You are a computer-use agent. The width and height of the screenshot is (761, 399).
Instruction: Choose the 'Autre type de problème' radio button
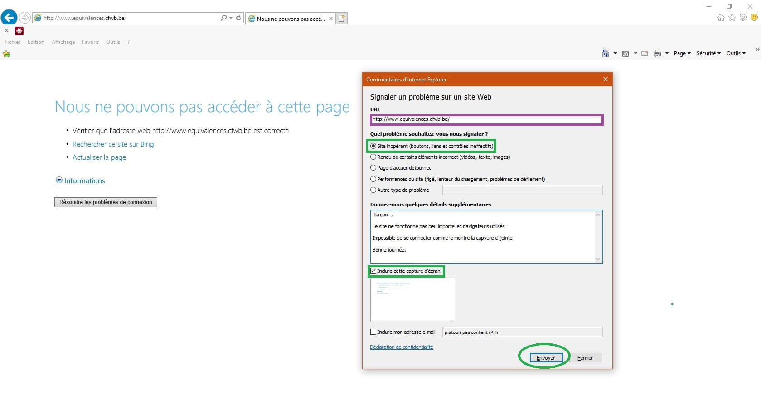point(373,190)
